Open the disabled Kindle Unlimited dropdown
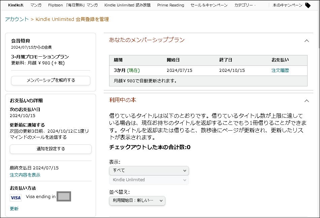This screenshot has height=218, width=320. coord(149,180)
